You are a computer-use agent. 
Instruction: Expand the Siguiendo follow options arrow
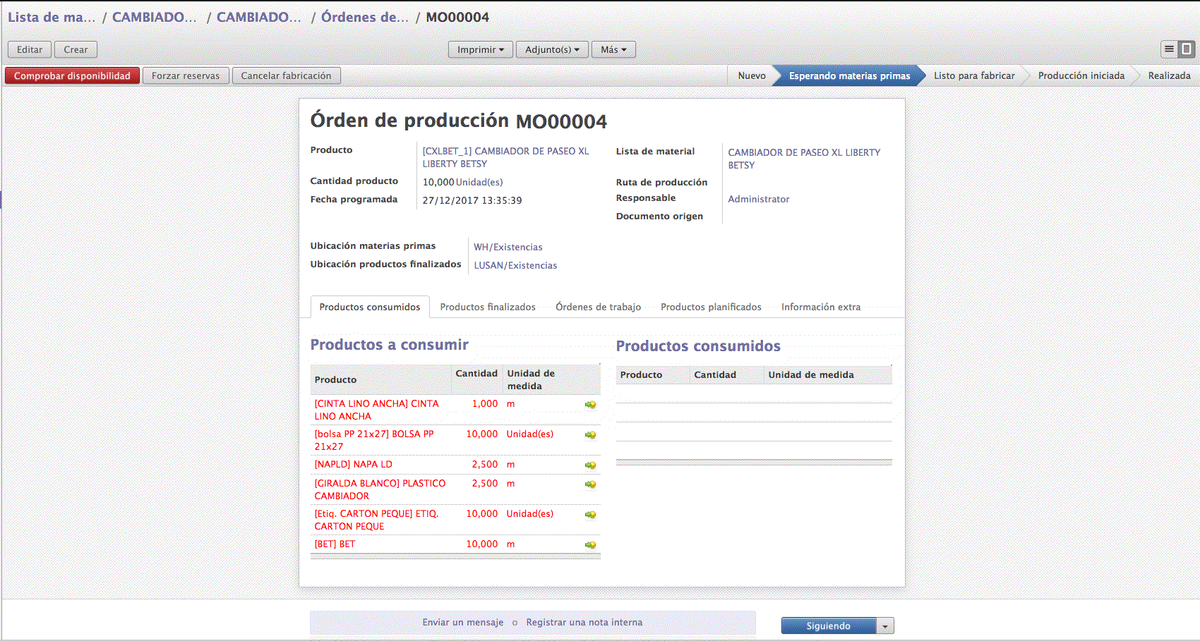tap(885, 626)
